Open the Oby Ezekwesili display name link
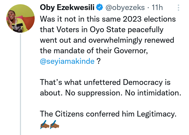 pyautogui.click(x=67, y=8)
